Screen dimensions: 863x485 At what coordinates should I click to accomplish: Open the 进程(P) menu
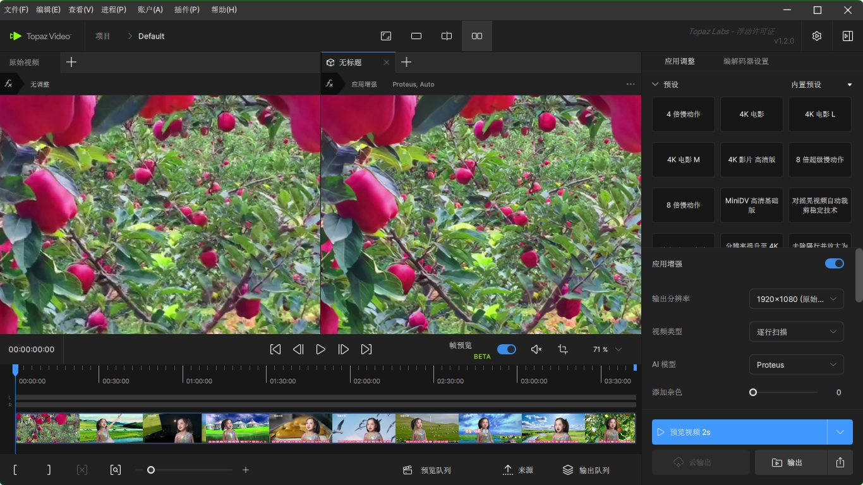pyautogui.click(x=114, y=9)
